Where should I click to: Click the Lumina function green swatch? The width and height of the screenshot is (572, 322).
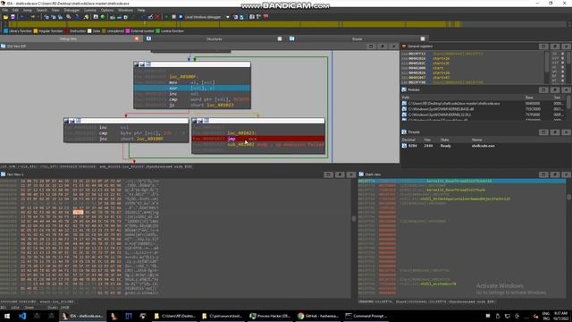[157, 31]
